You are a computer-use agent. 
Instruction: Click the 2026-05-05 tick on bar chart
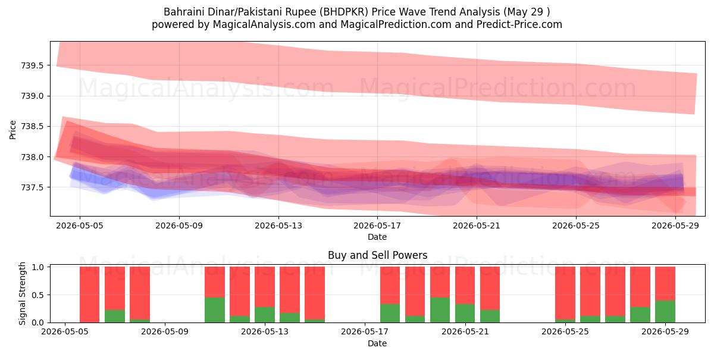click(x=64, y=332)
